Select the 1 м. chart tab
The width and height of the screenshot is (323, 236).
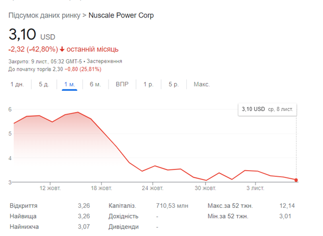click(x=70, y=84)
